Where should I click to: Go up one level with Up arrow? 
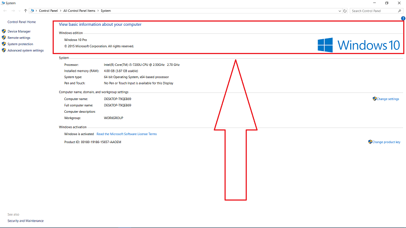click(25, 11)
